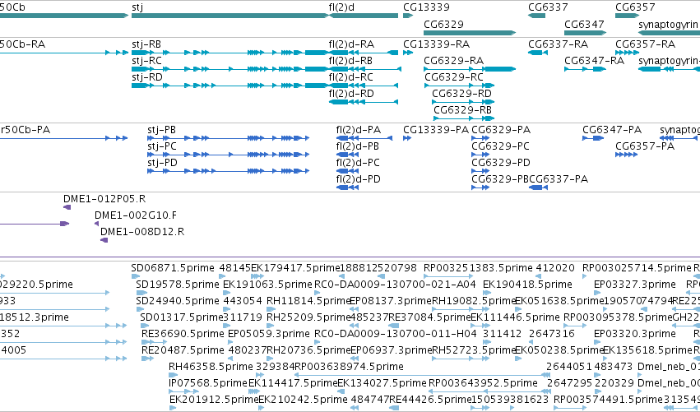Click the CG6329-PC protein label
The width and height of the screenshot is (700, 412).
pos(500,146)
